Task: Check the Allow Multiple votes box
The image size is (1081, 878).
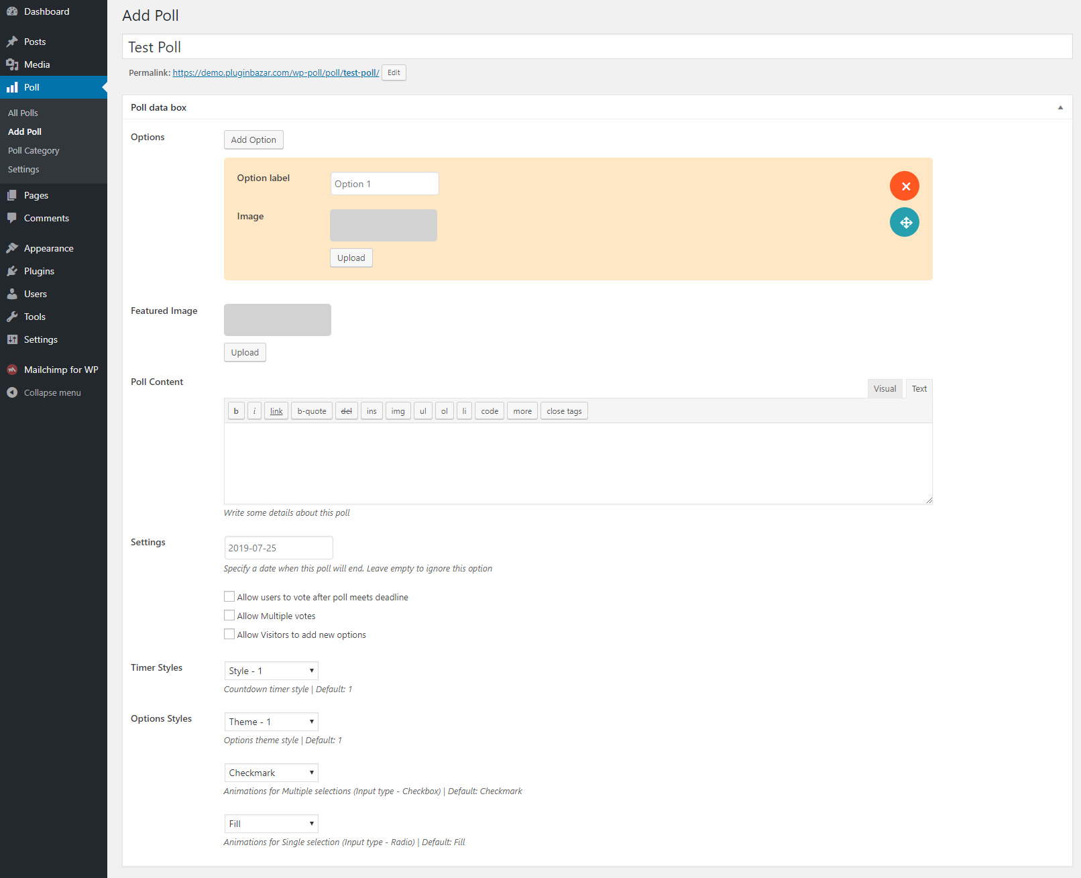Action: click(229, 615)
